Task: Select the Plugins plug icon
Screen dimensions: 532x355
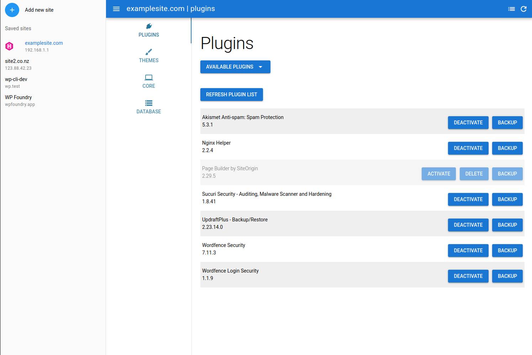Action: (x=148, y=26)
